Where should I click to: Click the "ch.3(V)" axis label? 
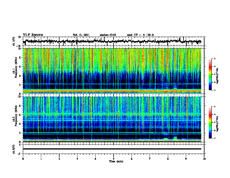14,149
